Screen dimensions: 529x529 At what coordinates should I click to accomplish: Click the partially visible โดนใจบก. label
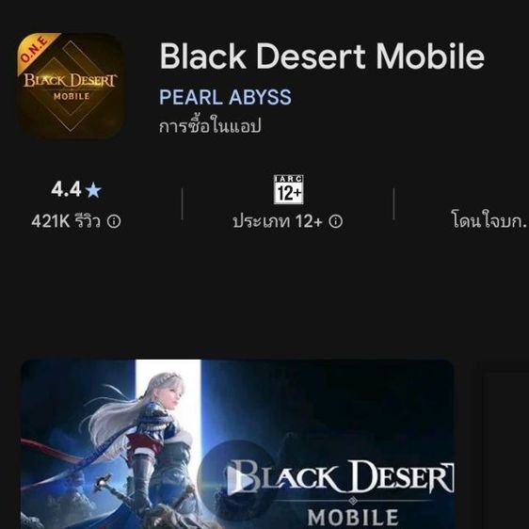(x=489, y=221)
